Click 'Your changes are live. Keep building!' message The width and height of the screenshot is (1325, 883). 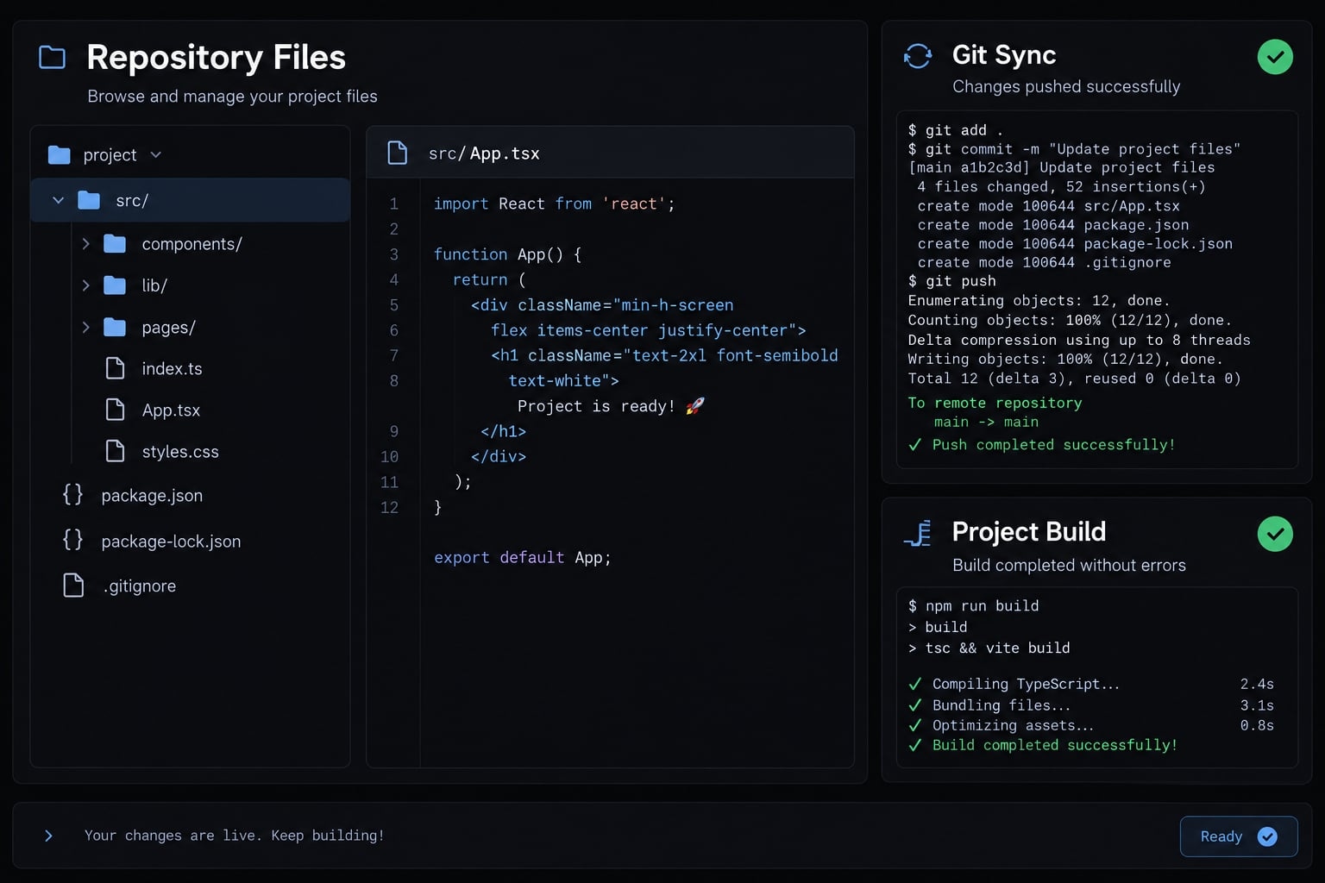point(234,836)
